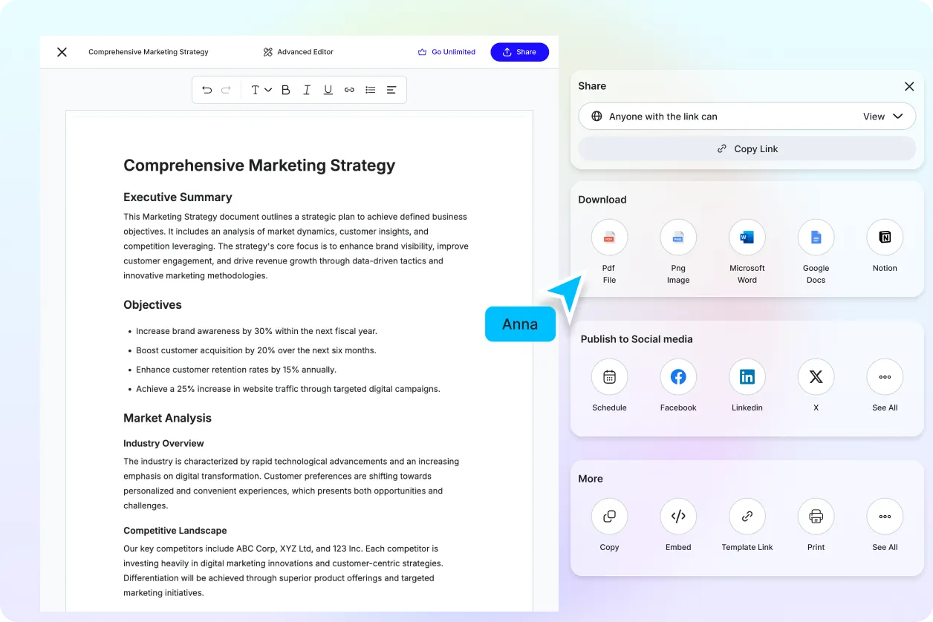Download the document as a Pdf File

click(x=608, y=237)
